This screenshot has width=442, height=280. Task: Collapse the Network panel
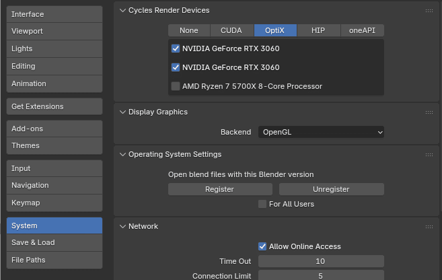click(122, 227)
